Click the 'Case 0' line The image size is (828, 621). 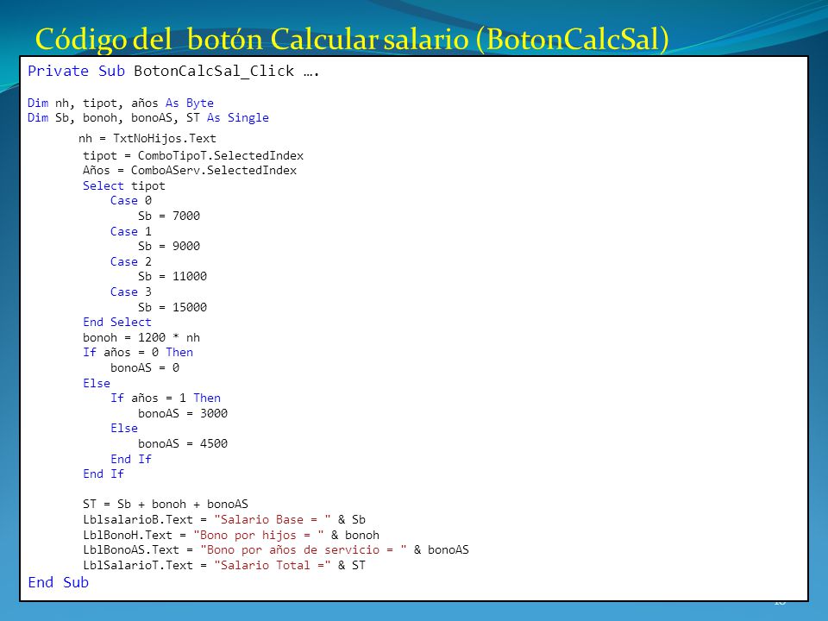131,201
